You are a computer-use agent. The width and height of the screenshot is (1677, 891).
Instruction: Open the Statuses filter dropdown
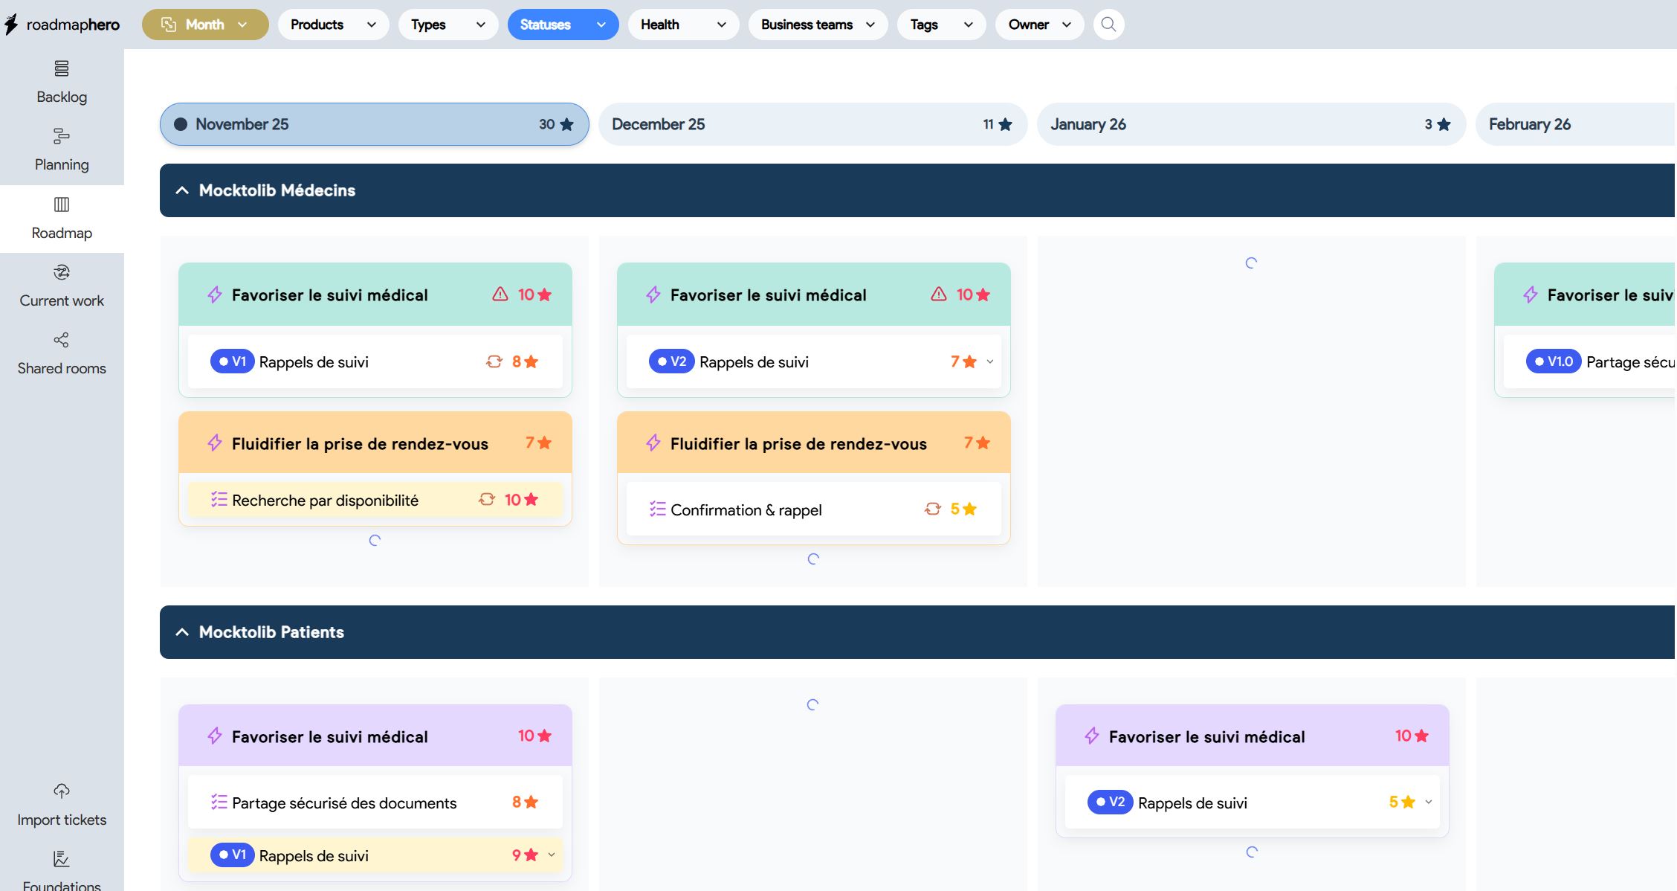click(563, 25)
